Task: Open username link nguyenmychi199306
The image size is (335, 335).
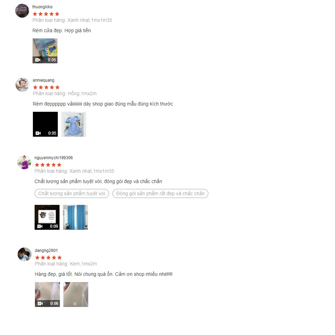Action: [x=54, y=158]
